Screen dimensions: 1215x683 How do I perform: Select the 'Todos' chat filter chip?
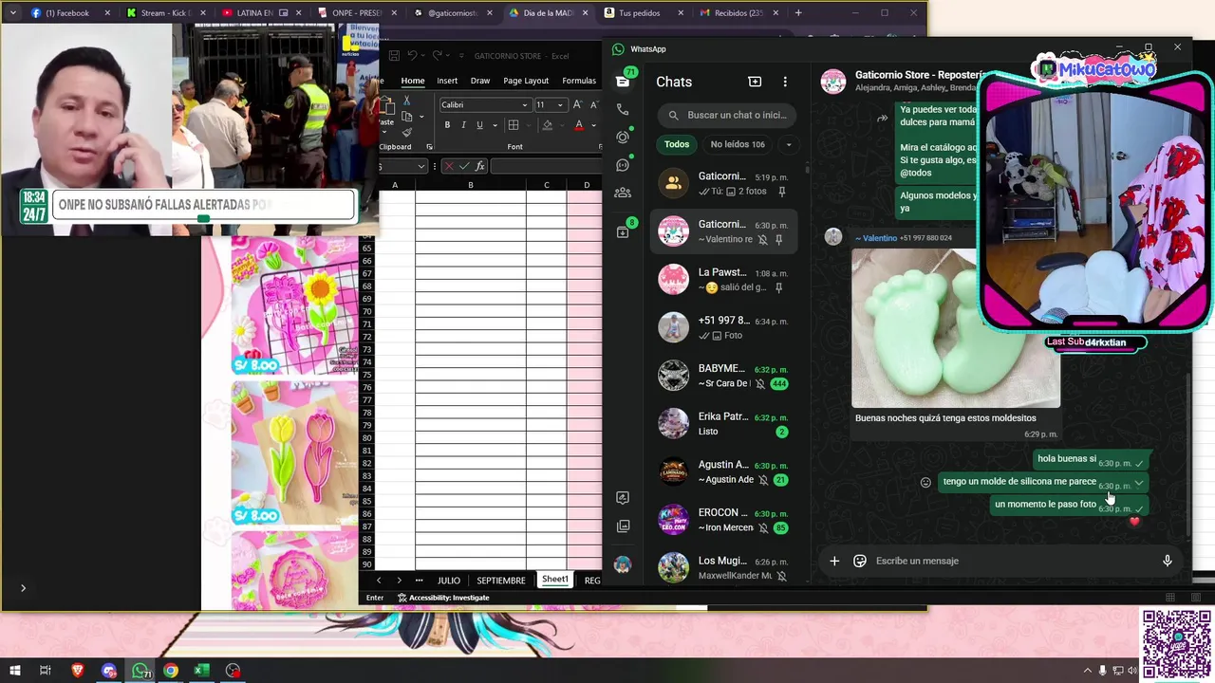(677, 144)
